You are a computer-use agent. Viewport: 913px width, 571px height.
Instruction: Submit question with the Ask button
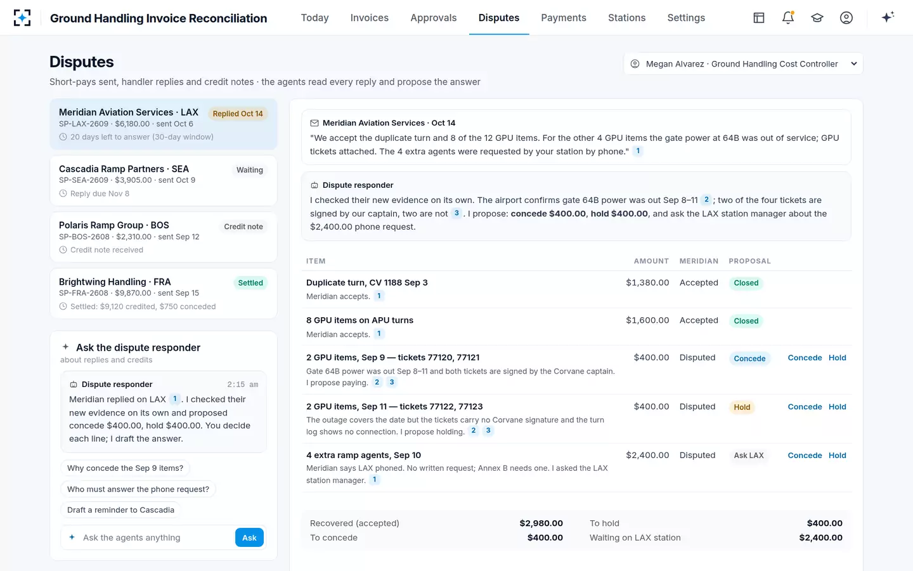coord(249,537)
